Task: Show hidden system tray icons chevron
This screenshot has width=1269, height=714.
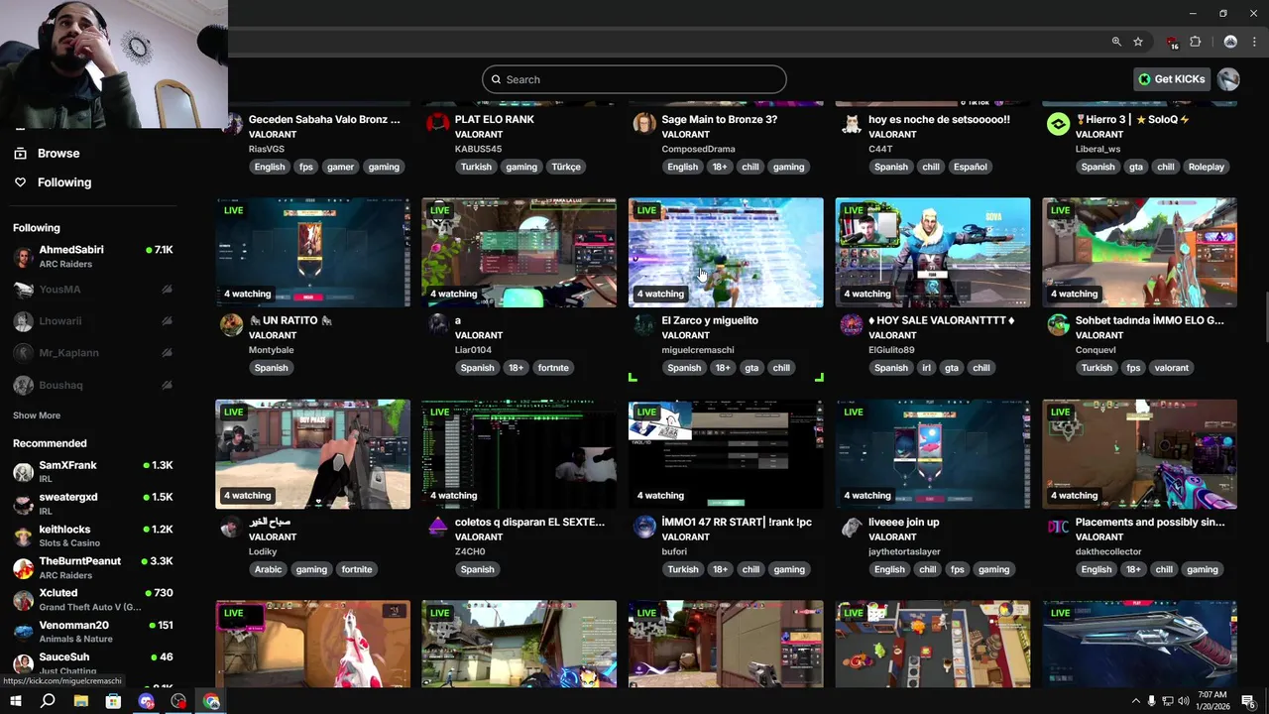Action: click(x=1135, y=701)
